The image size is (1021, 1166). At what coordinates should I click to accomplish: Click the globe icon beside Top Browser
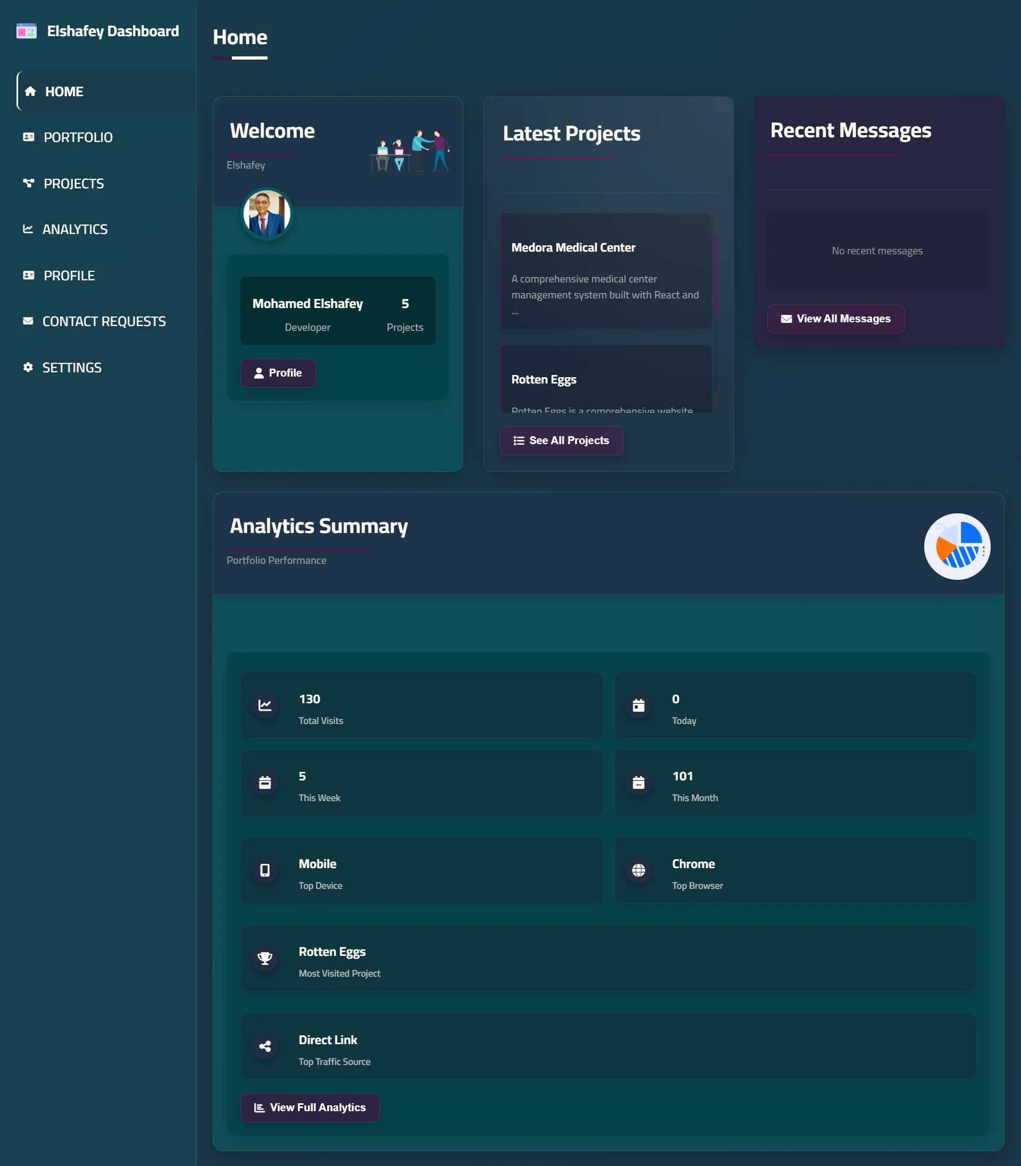point(639,870)
